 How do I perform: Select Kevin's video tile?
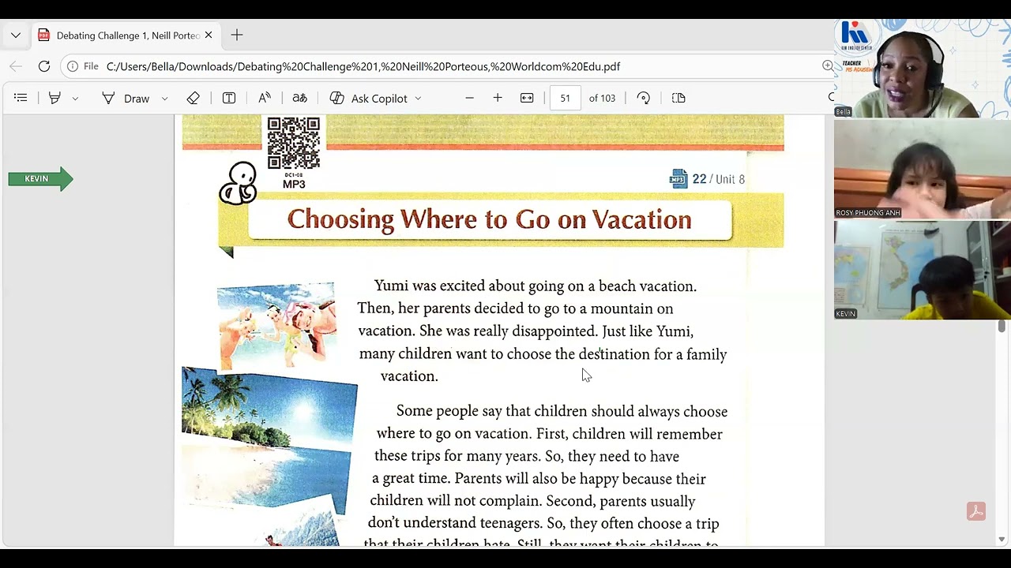coord(923,270)
